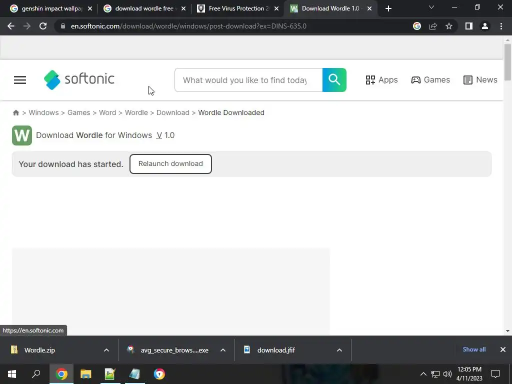Close the Download Wordle 1.0 tab
Viewport: 512px width, 384px height.
pyautogui.click(x=369, y=8)
